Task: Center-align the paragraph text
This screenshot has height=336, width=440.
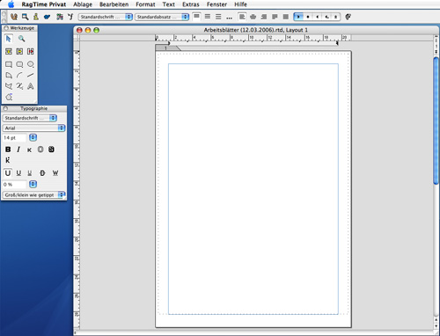Action: click(x=253, y=17)
